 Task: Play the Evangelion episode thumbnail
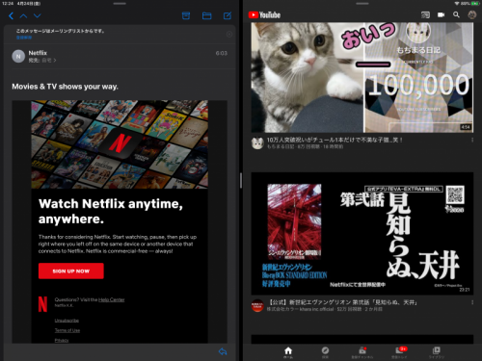pos(362,234)
